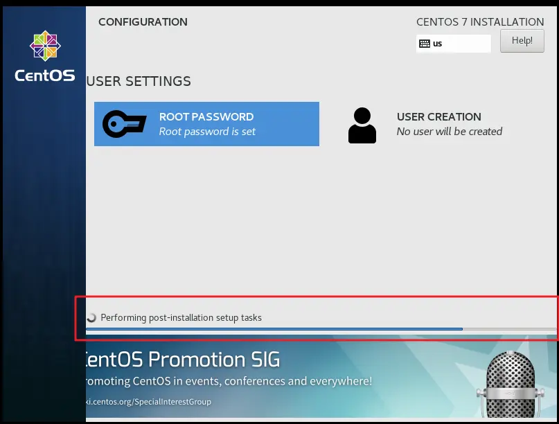559x424 pixels.
Task: Open the User Creation person icon
Action: pyautogui.click(x=362, y=125)
